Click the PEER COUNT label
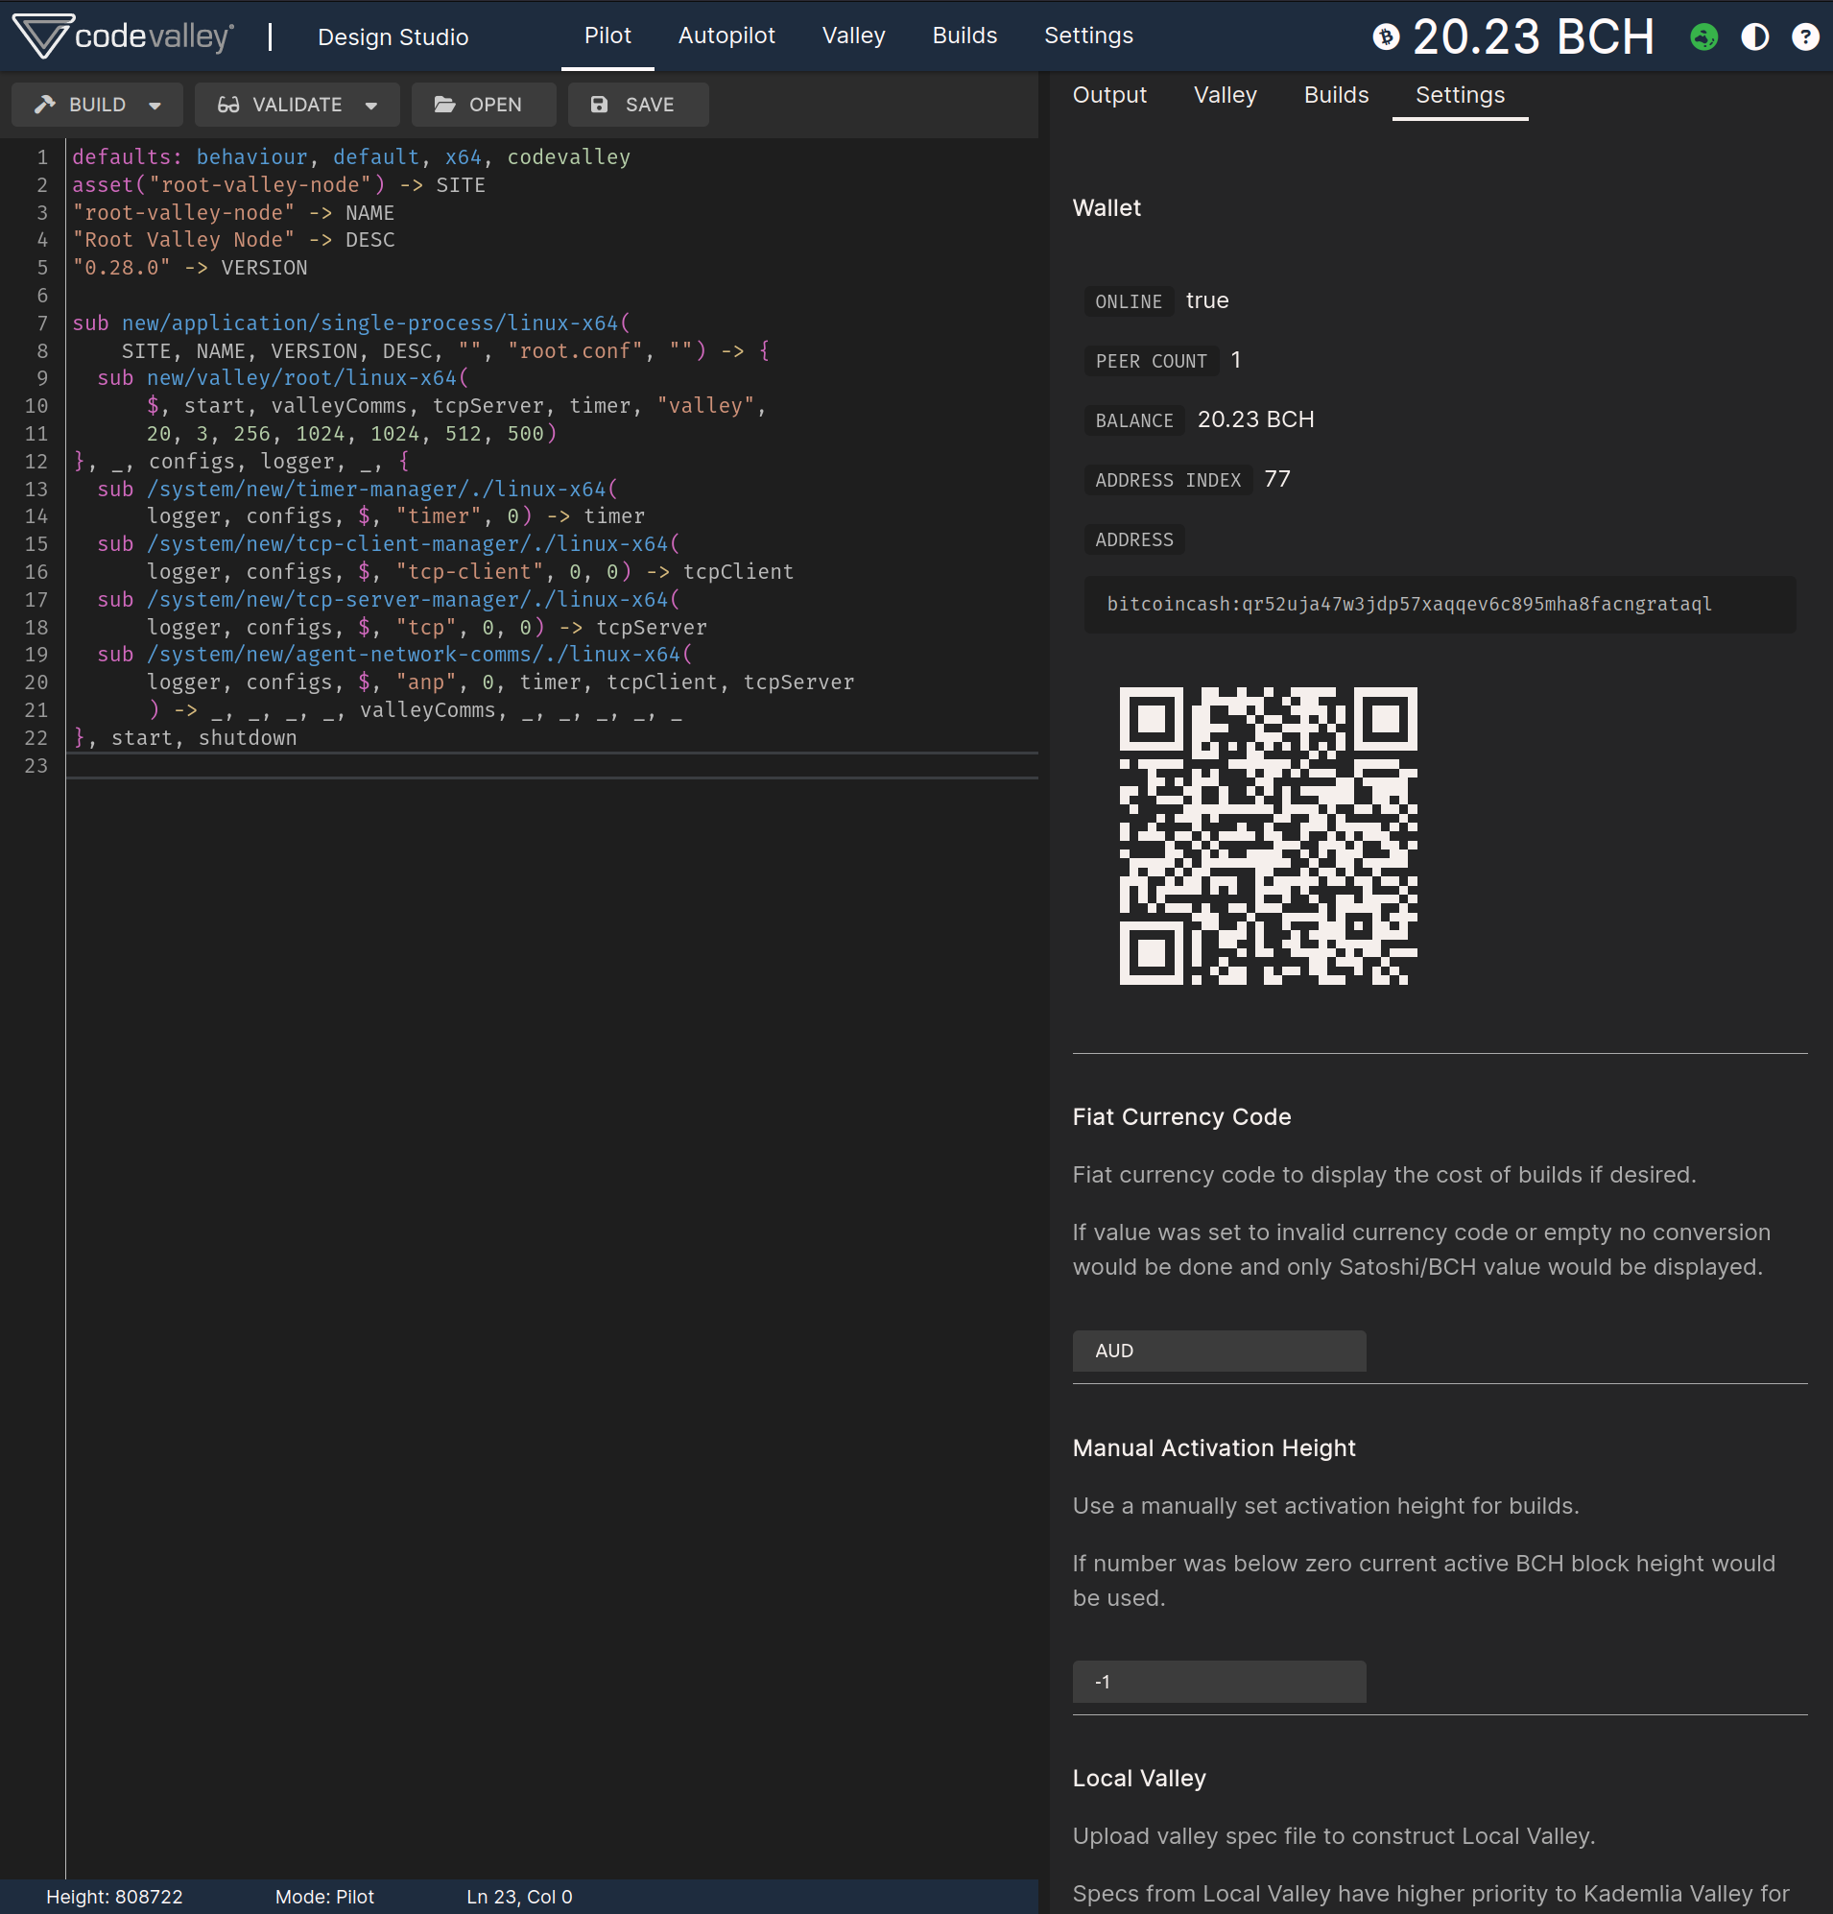Image resolution: width=1833 pixels, height=1914 pixels. coord(1152,361)
